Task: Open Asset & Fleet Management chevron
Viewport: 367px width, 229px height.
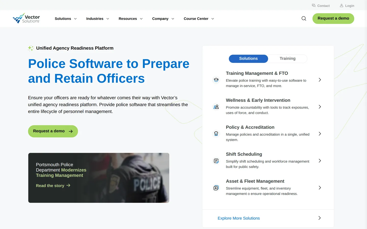Action: [x=320, y=188]
